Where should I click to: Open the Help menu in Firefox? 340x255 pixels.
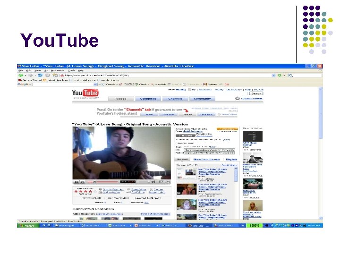pos(81,70)
